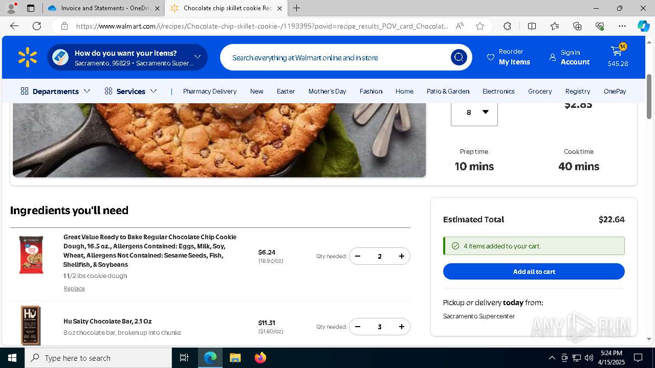The height and width of the screenshot is (368, 655).
Task: Close the Invoice and Statements tab
Action: point(157,8)
